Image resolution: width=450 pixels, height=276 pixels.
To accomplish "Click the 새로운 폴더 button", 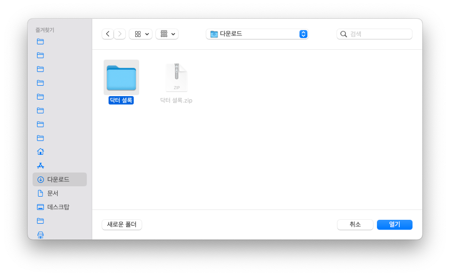I will 122,224.
